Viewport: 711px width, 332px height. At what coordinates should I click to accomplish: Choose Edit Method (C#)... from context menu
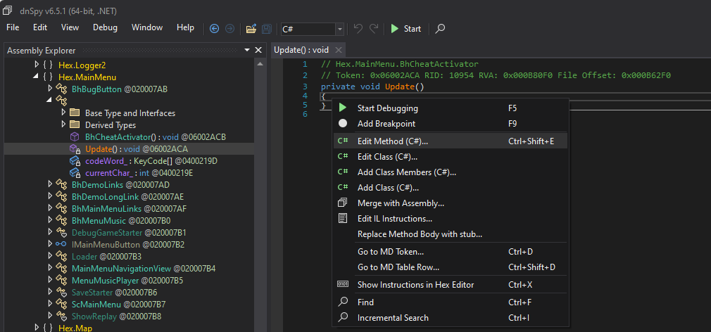(x=392, y=141)
